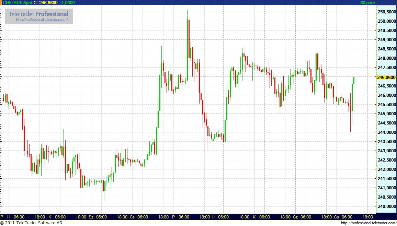Screen dimensions: 397x226
Task: Click the 242,0000 price axis label
Action: click(x=386, y=169)
